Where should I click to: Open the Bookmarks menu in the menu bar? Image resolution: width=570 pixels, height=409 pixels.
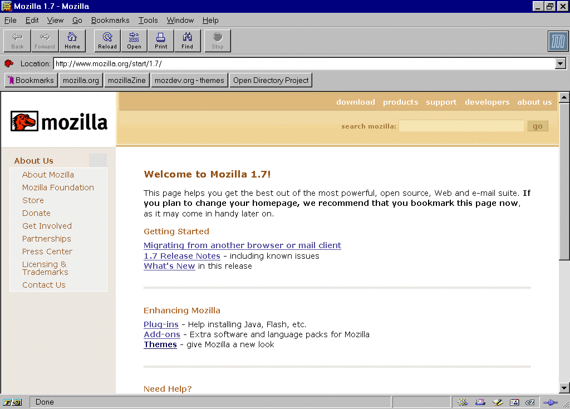coord(110,21)
